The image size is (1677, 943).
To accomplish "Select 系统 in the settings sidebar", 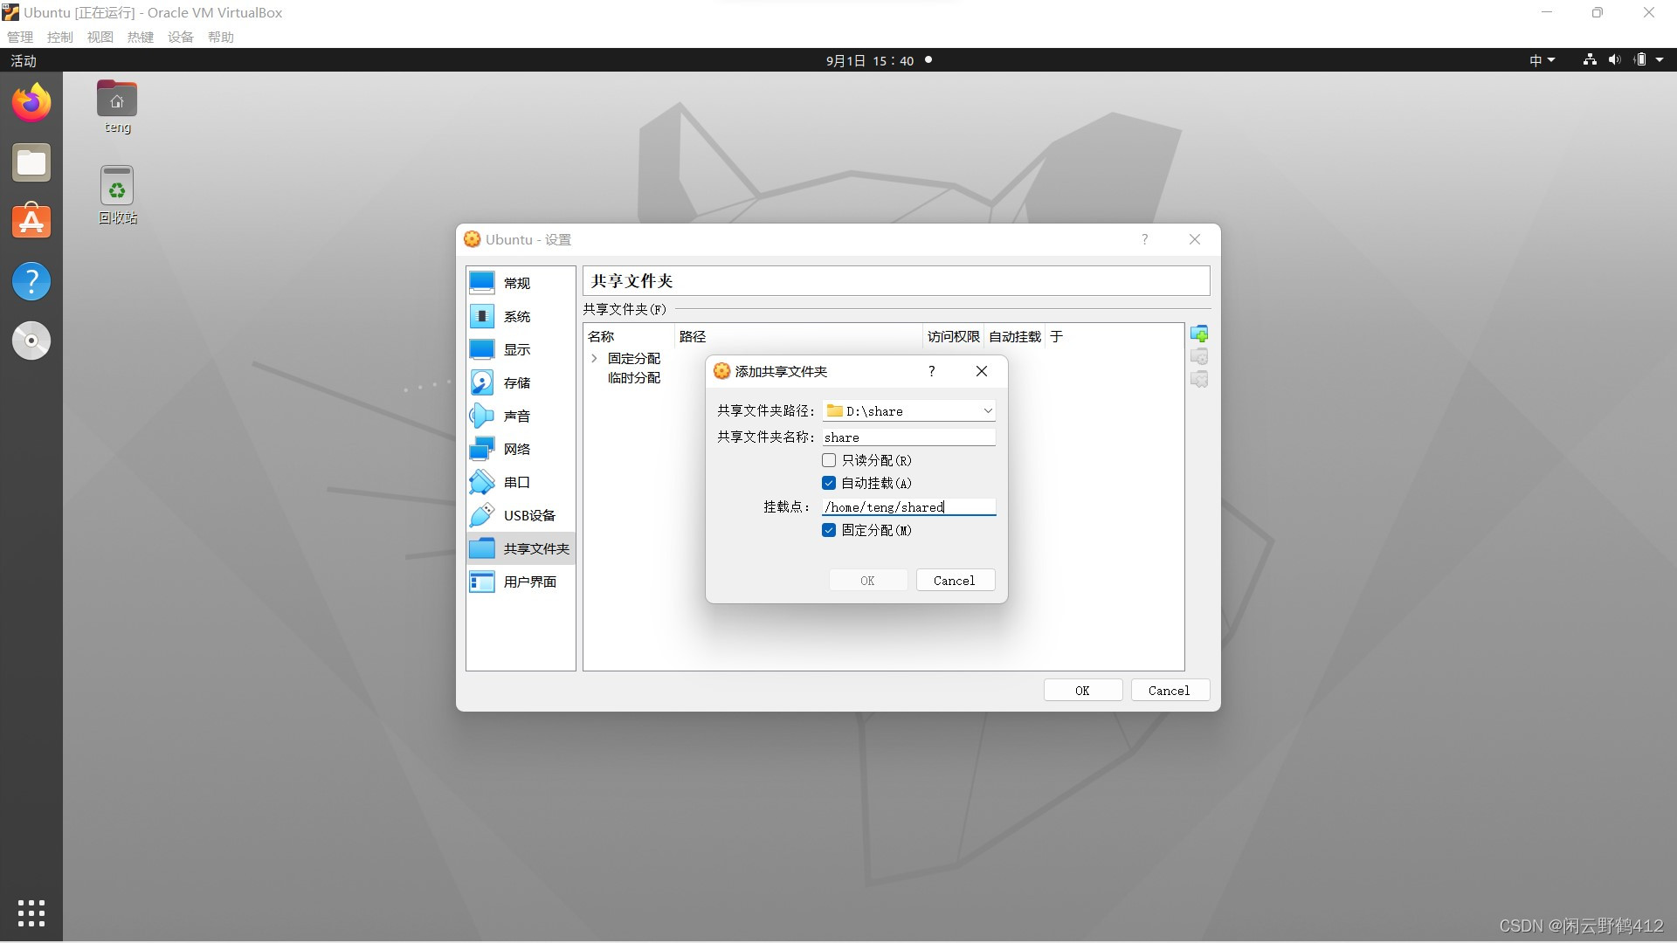I will pos(521,316).
